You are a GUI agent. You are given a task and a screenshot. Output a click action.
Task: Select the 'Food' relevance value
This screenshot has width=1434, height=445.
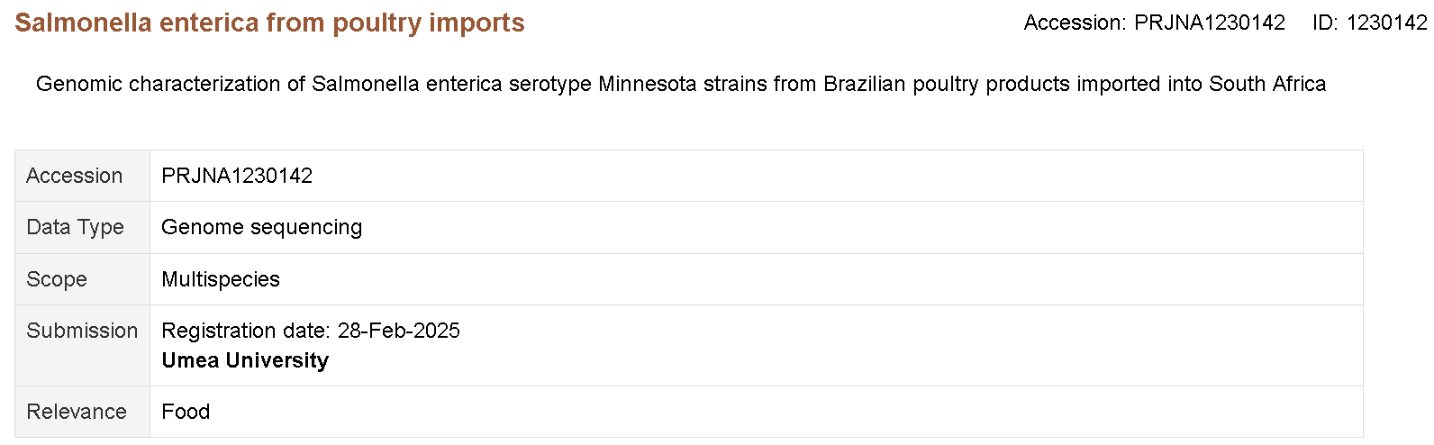(x=186, y=412)
